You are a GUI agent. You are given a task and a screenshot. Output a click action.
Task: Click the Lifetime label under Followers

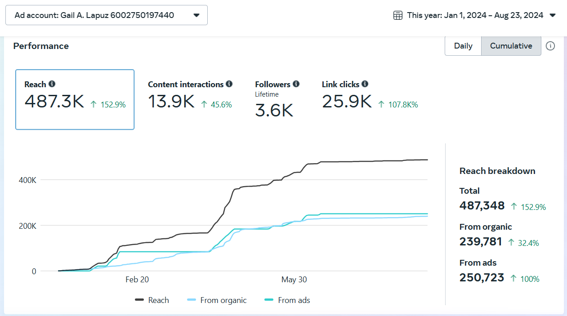point(267,94)
